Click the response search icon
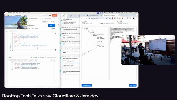177x100 pixels. coord(54,60)
